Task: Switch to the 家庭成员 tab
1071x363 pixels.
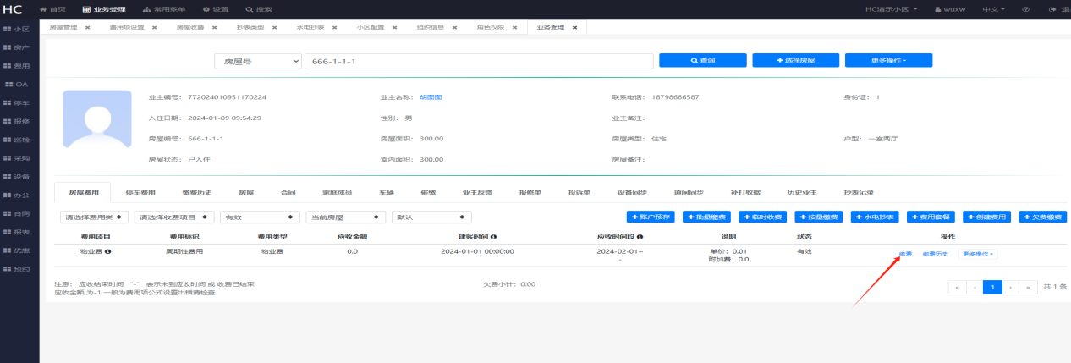Action: 337,193
